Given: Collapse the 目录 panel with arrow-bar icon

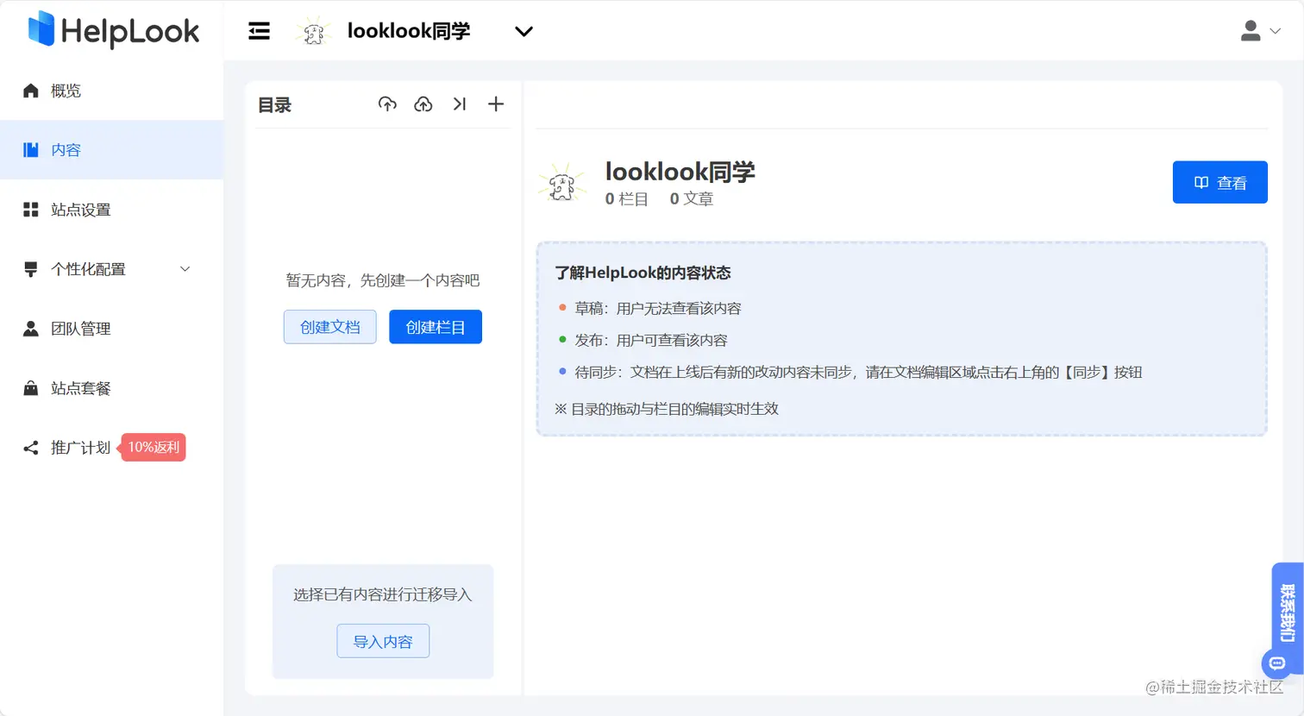Looking at the screenshot, I should coord(460,104).
